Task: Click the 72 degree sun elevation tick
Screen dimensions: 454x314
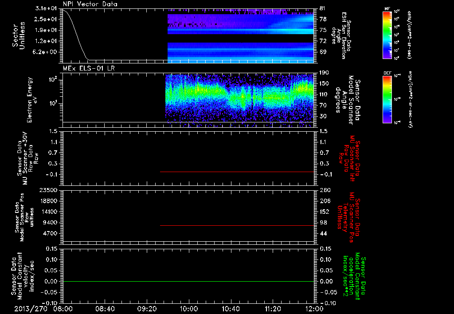Action: [x=323, y=41]
